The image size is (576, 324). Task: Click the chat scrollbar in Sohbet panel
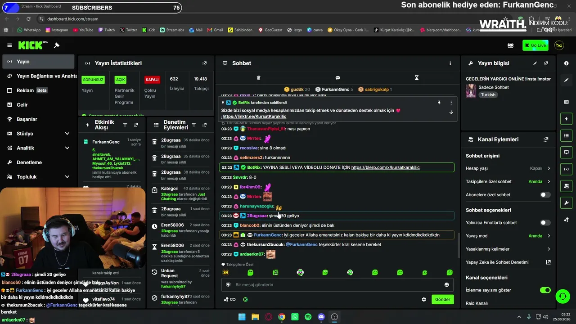458,245
